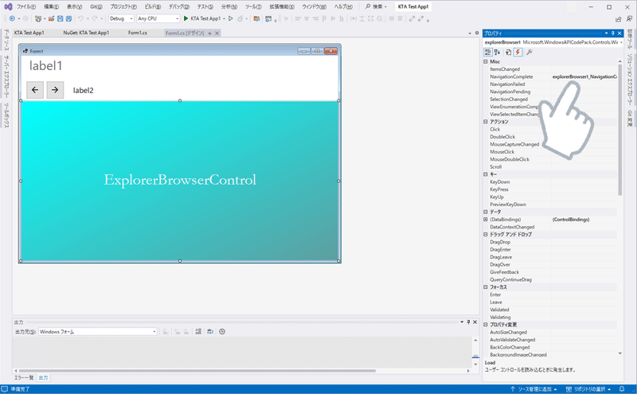Show properties by category icon
The image size is (637, 394).
click(x=488, y=52)
